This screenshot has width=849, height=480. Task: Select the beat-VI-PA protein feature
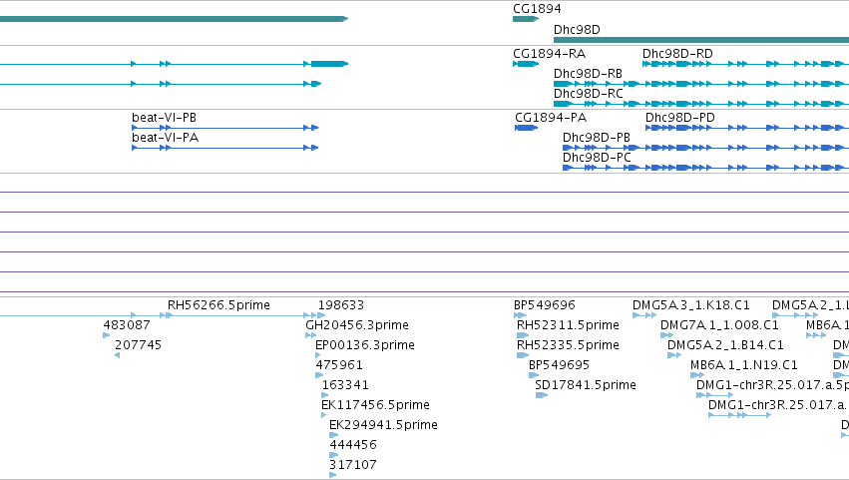pyautogui.click(x=225, y=148)
